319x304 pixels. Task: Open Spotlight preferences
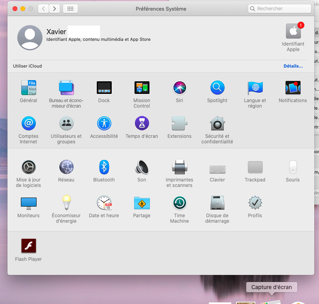[217, 88]
